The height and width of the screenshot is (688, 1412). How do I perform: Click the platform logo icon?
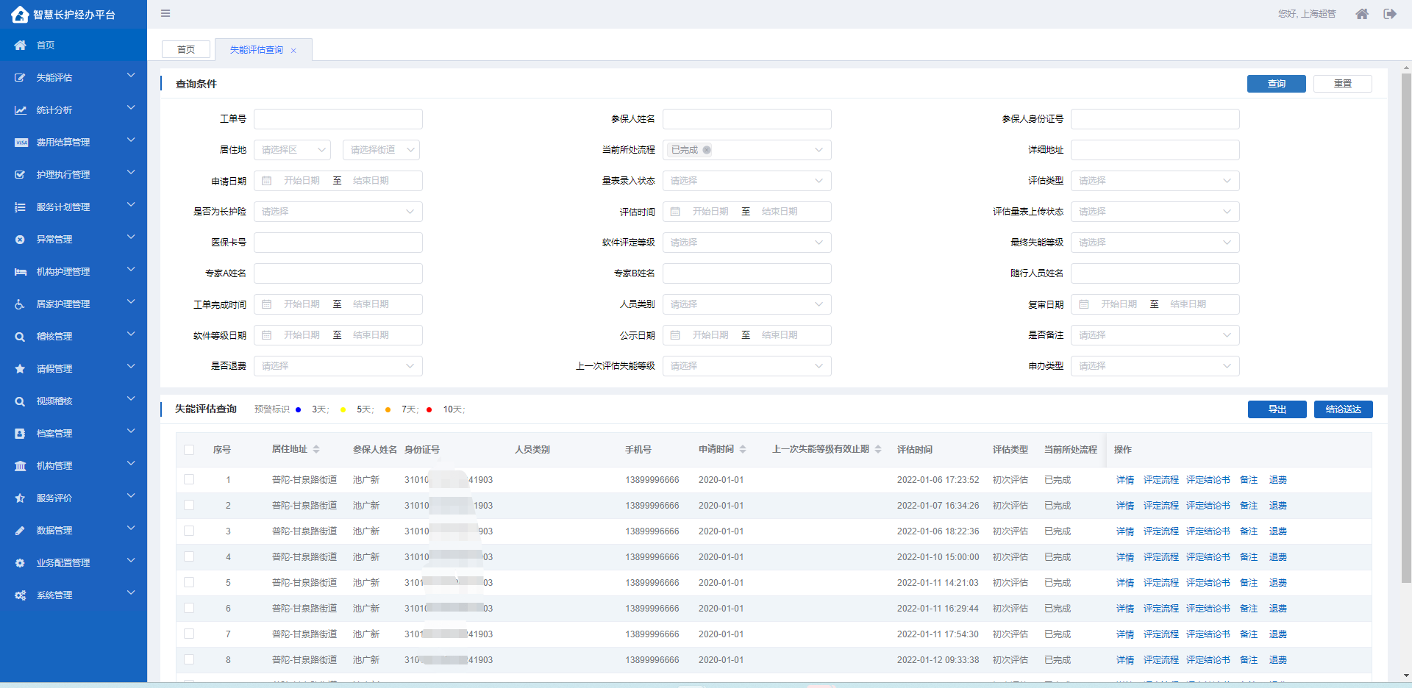[20, 15]
